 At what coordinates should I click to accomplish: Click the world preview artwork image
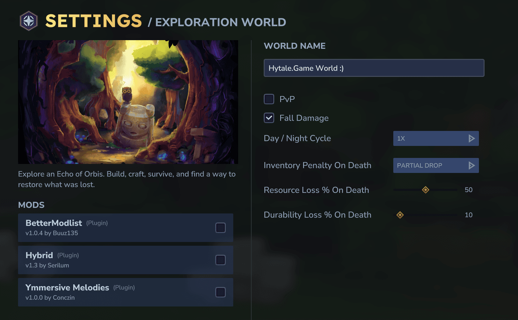coord(128,102)
